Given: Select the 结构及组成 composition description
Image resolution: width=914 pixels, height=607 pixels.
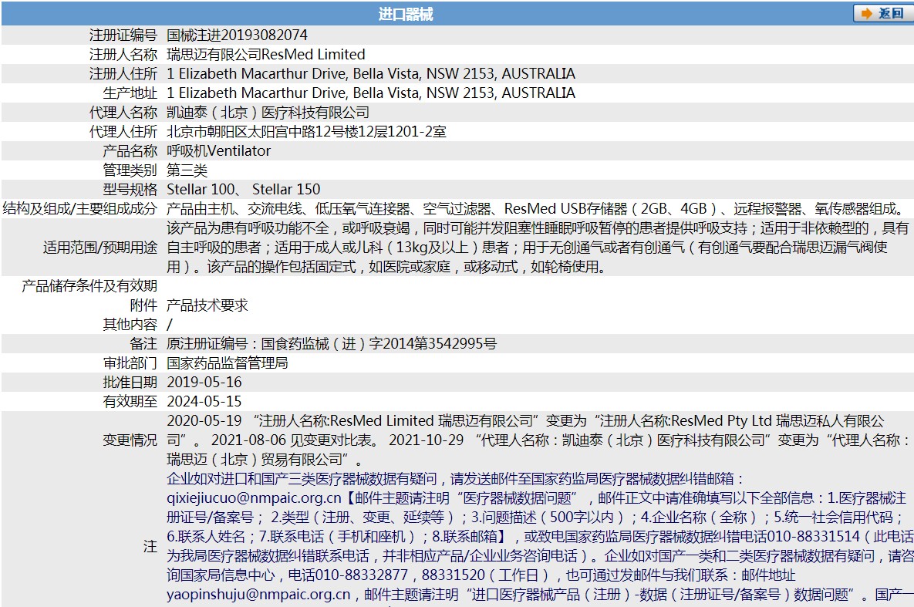Looking at the screenshot, I should 535,208.
